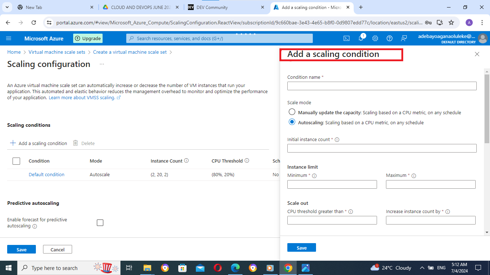
Task: Click the Windows taskbar search box
Action: pyautogui.click(x=69, y=268)
